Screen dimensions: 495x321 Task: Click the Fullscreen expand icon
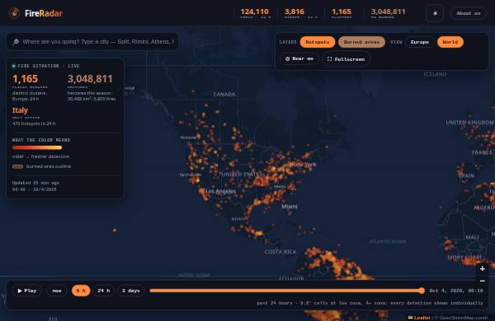(329, 59)
